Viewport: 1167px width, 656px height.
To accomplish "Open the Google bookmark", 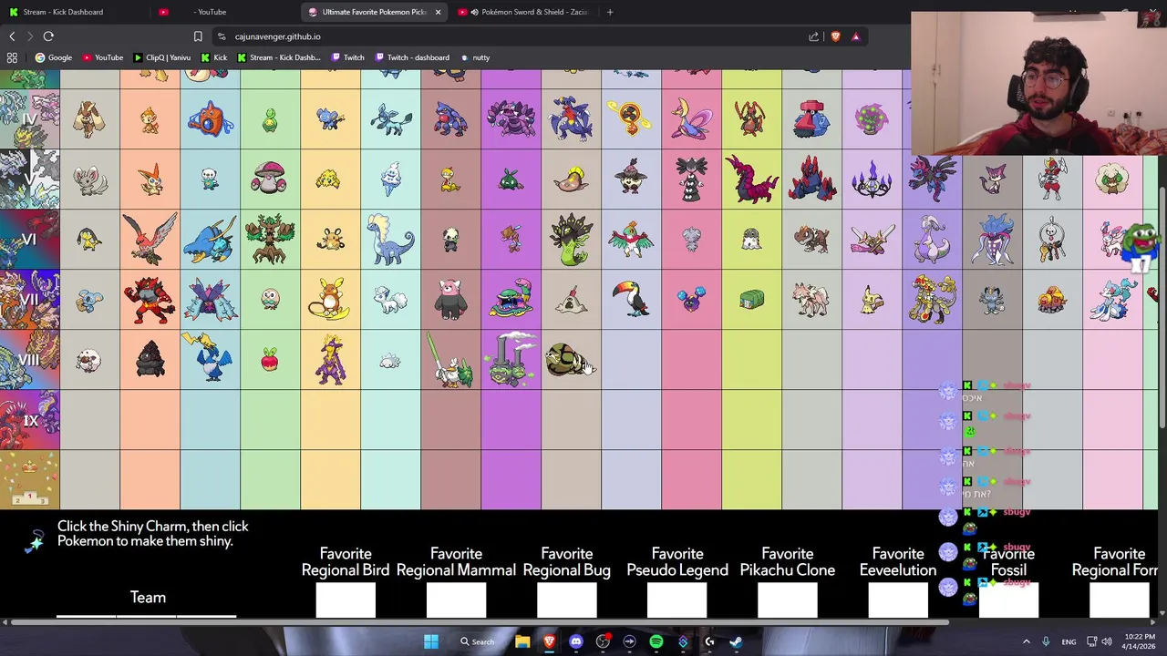I will point(54,57).
